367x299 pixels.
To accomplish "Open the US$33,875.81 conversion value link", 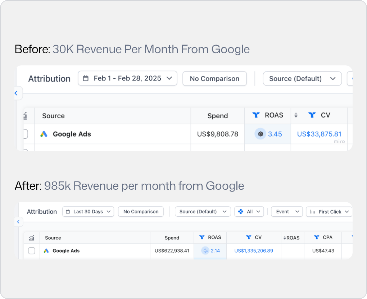I will tap(319, 134).
